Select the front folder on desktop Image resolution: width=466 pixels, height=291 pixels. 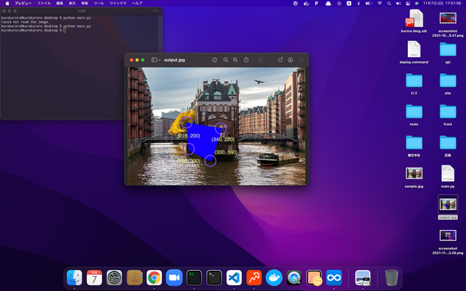click(448, 111)
